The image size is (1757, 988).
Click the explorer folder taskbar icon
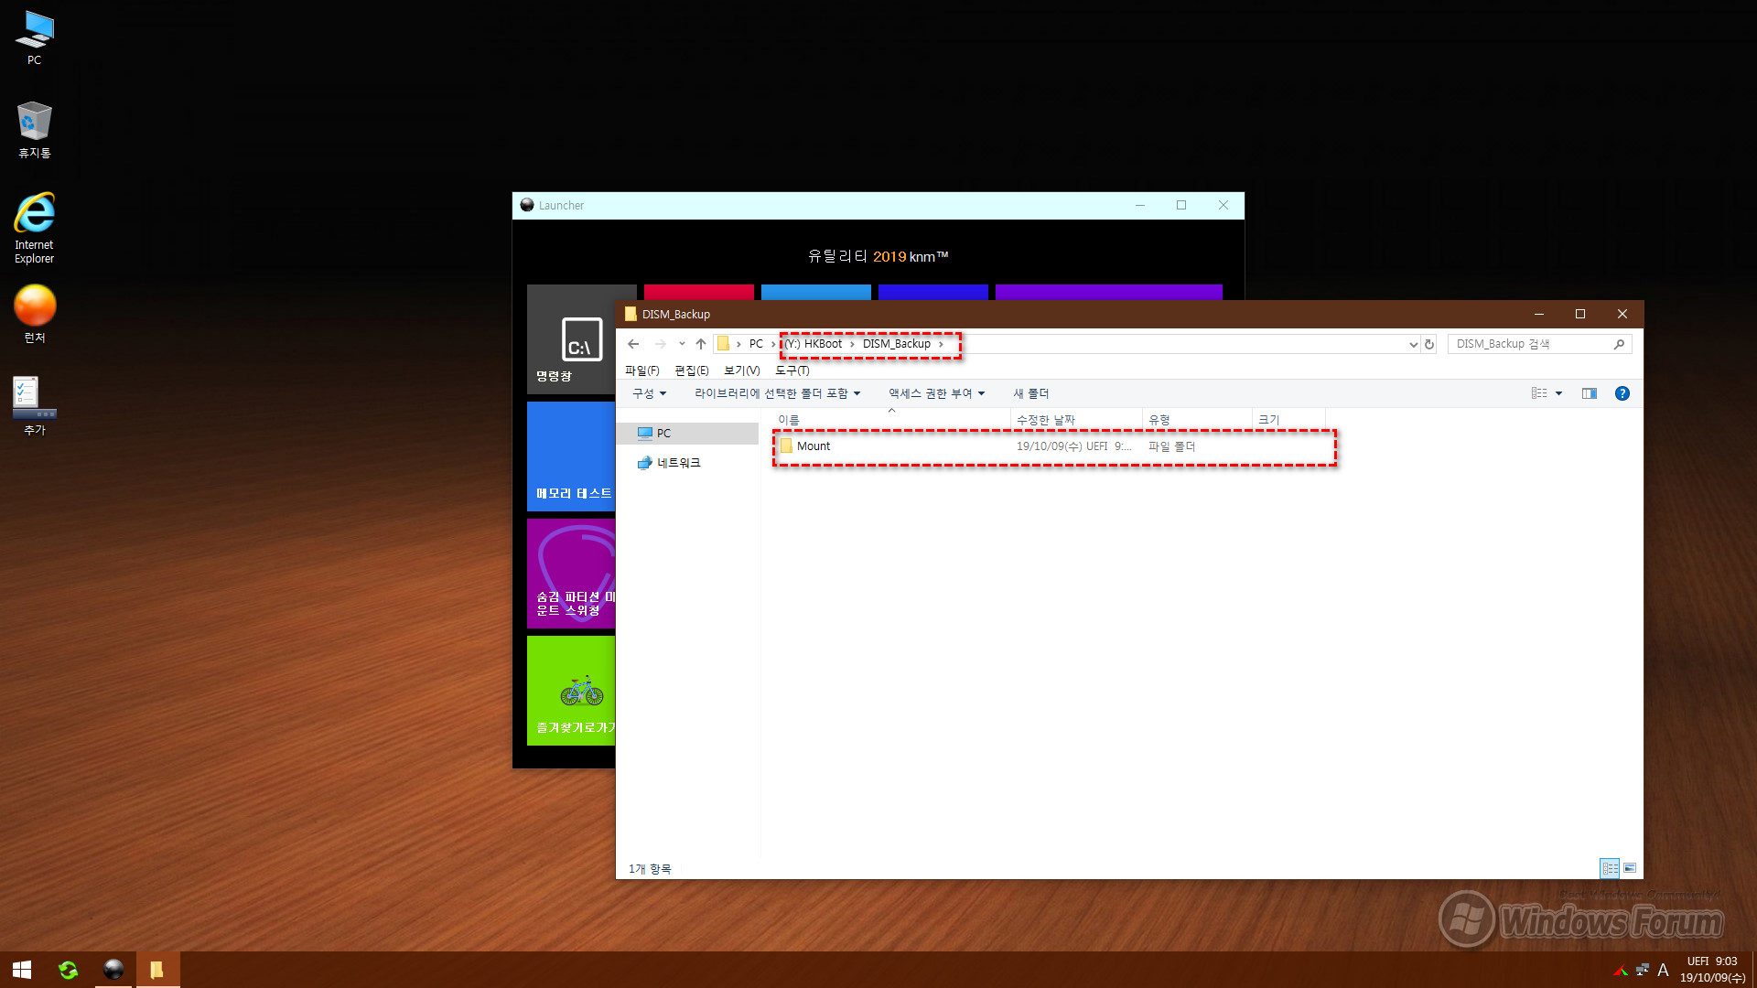pos(157,970)
